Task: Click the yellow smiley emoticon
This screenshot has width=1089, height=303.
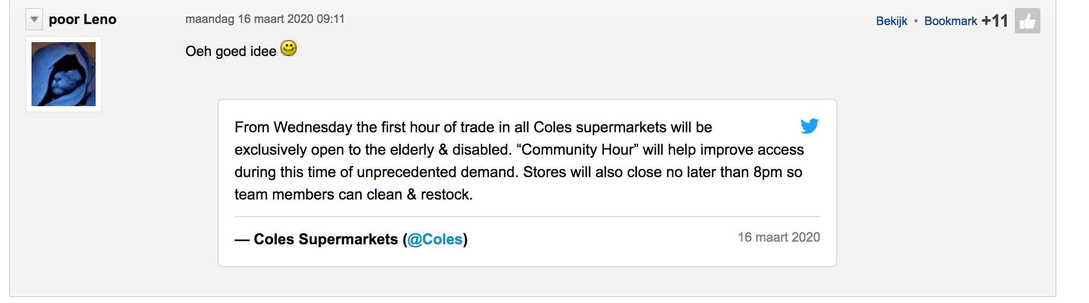Action: (289, 49)
